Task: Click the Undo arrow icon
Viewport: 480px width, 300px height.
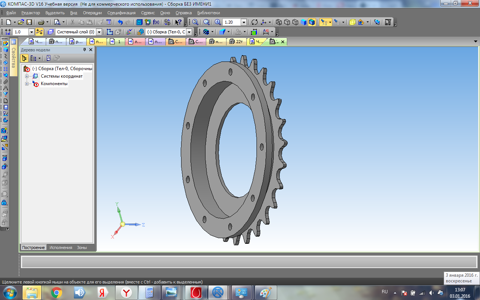Action: [x=120, y=22]
